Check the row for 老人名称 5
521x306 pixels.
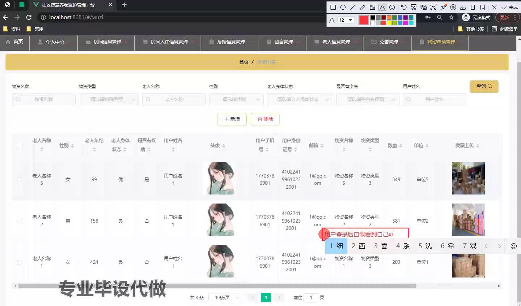[20, 179]
